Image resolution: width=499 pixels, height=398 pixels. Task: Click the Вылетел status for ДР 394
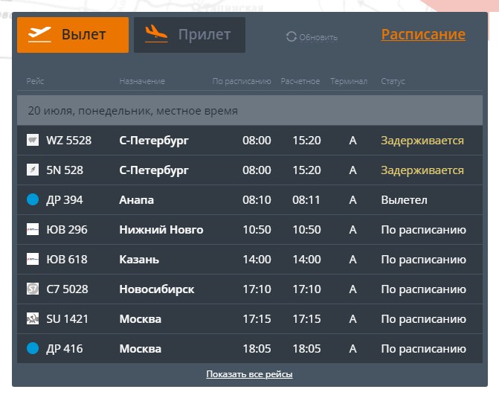pyautogui.click(x=404, y=200)
